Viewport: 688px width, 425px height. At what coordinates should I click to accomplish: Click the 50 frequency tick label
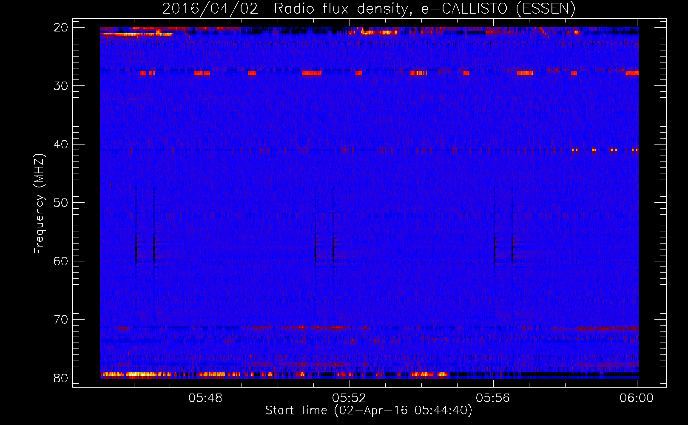tap(61, 203)
